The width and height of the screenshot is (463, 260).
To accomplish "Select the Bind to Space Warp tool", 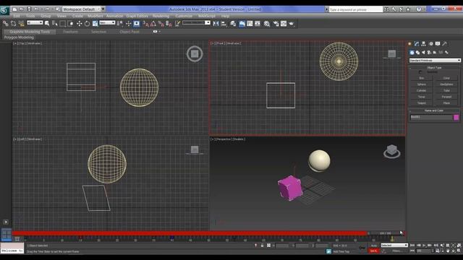I will [x=21, y=24].
